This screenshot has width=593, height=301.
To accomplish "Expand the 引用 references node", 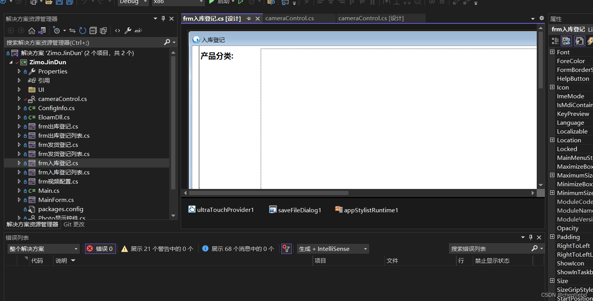I will (19, 80).
